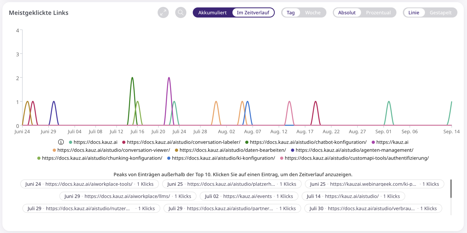Click the peaks list vertical scrollbar
Screen dimensions: 467x233
tap(451, 189)
